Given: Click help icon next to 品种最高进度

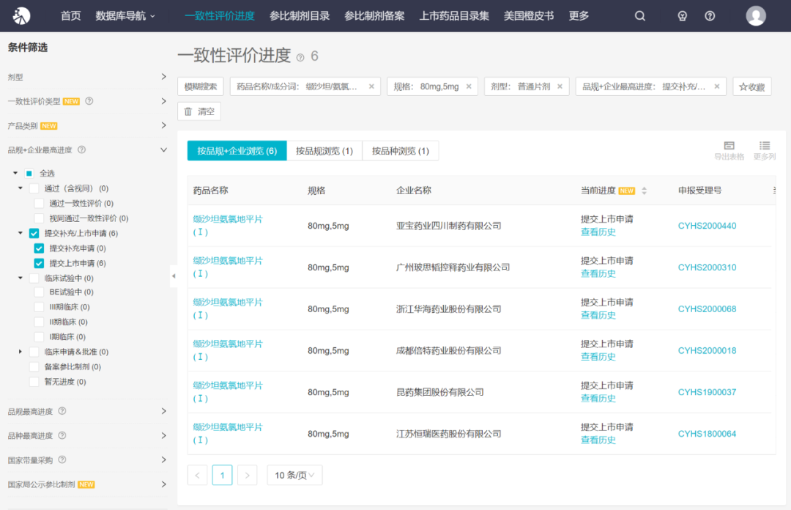Looking at the screenshot, I should pos(62,435).
